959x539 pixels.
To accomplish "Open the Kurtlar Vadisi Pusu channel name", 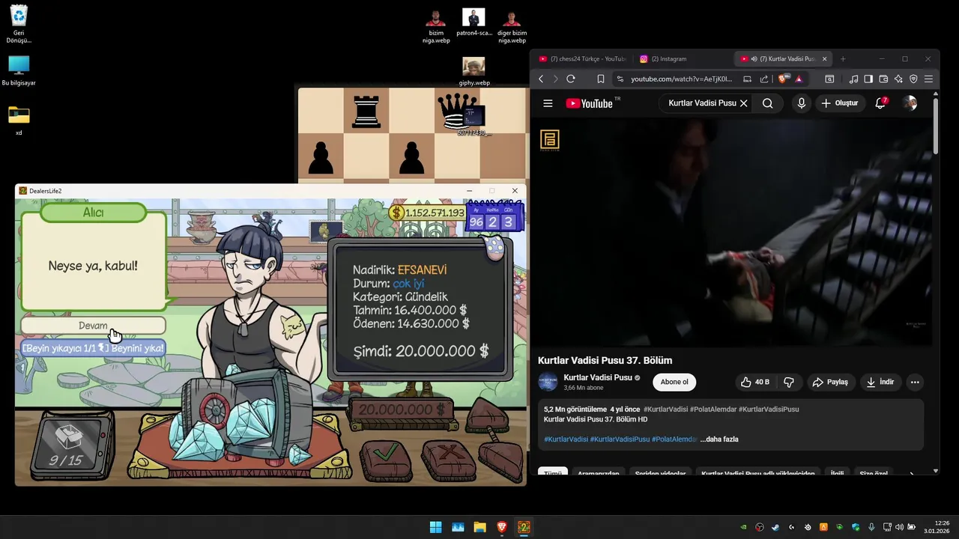I will pyautogui.click(x=598, y=378).
